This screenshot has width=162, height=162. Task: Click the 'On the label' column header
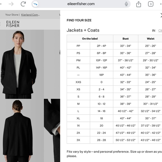(90, 39)
